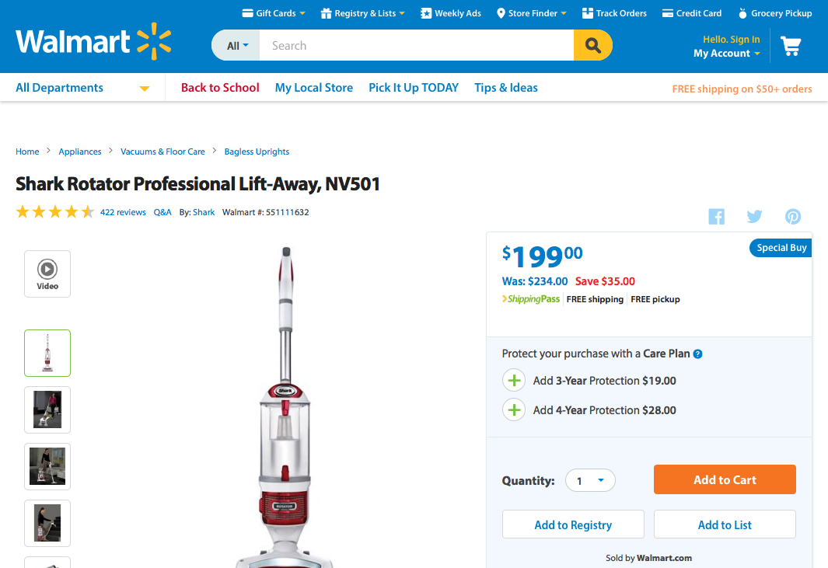Share product via Twitter bird icon

pos(754,217)
